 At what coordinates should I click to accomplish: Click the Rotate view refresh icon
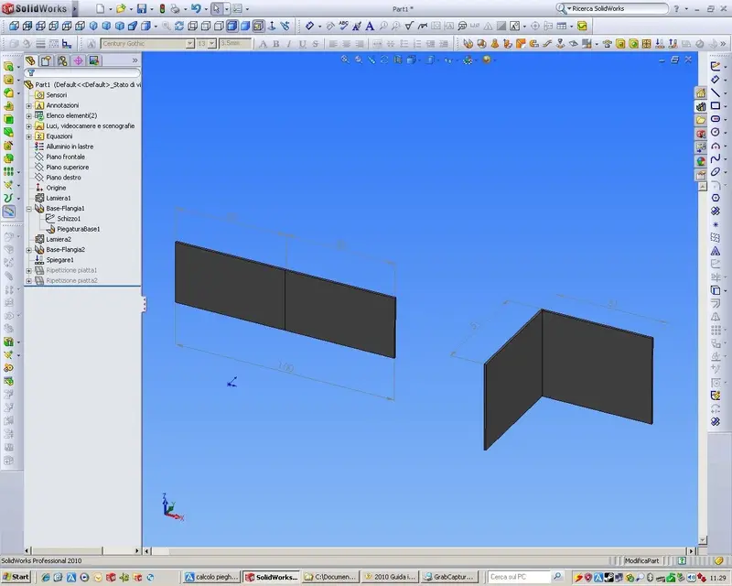pyautogui.click(x=178, y=27)
